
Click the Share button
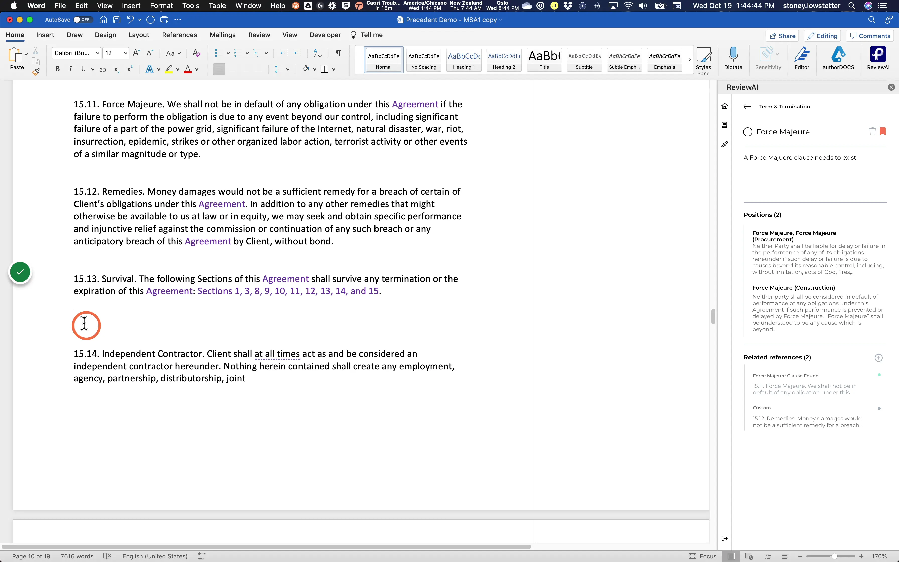click(782, 36)
